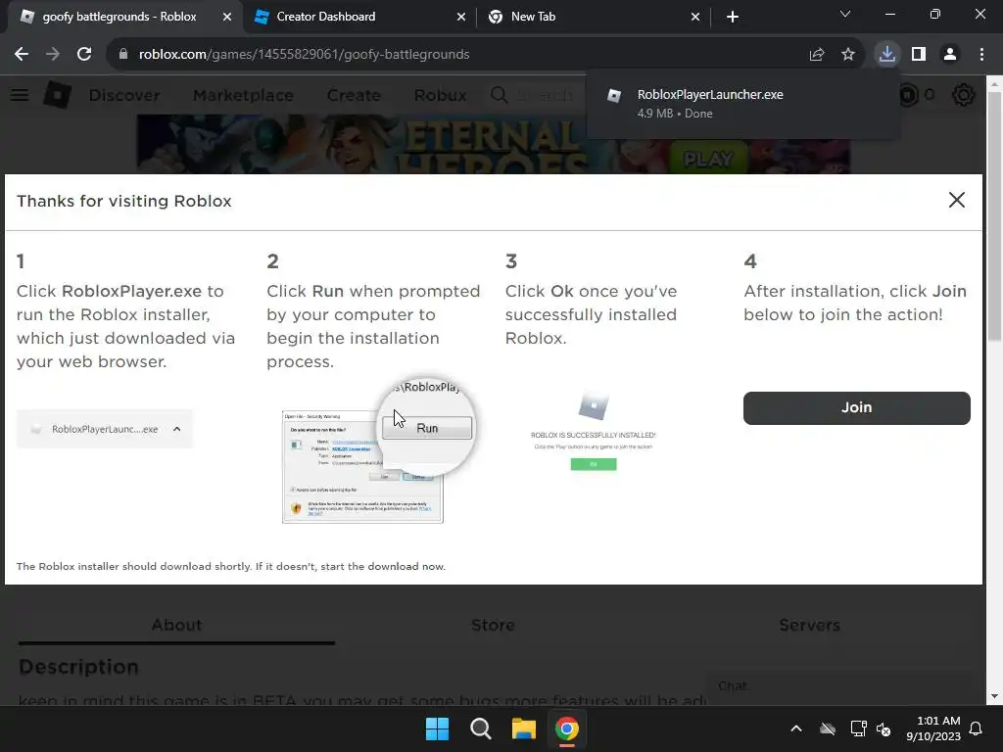Open the Chrome three-dot menu

pos(981,55)
